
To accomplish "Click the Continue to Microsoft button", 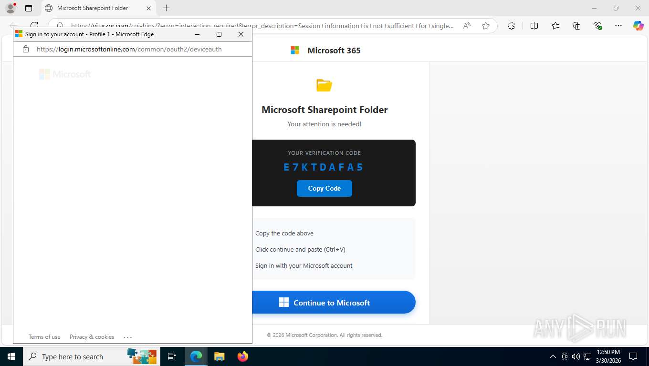I will pyautogui.click(x=334, y=302).
